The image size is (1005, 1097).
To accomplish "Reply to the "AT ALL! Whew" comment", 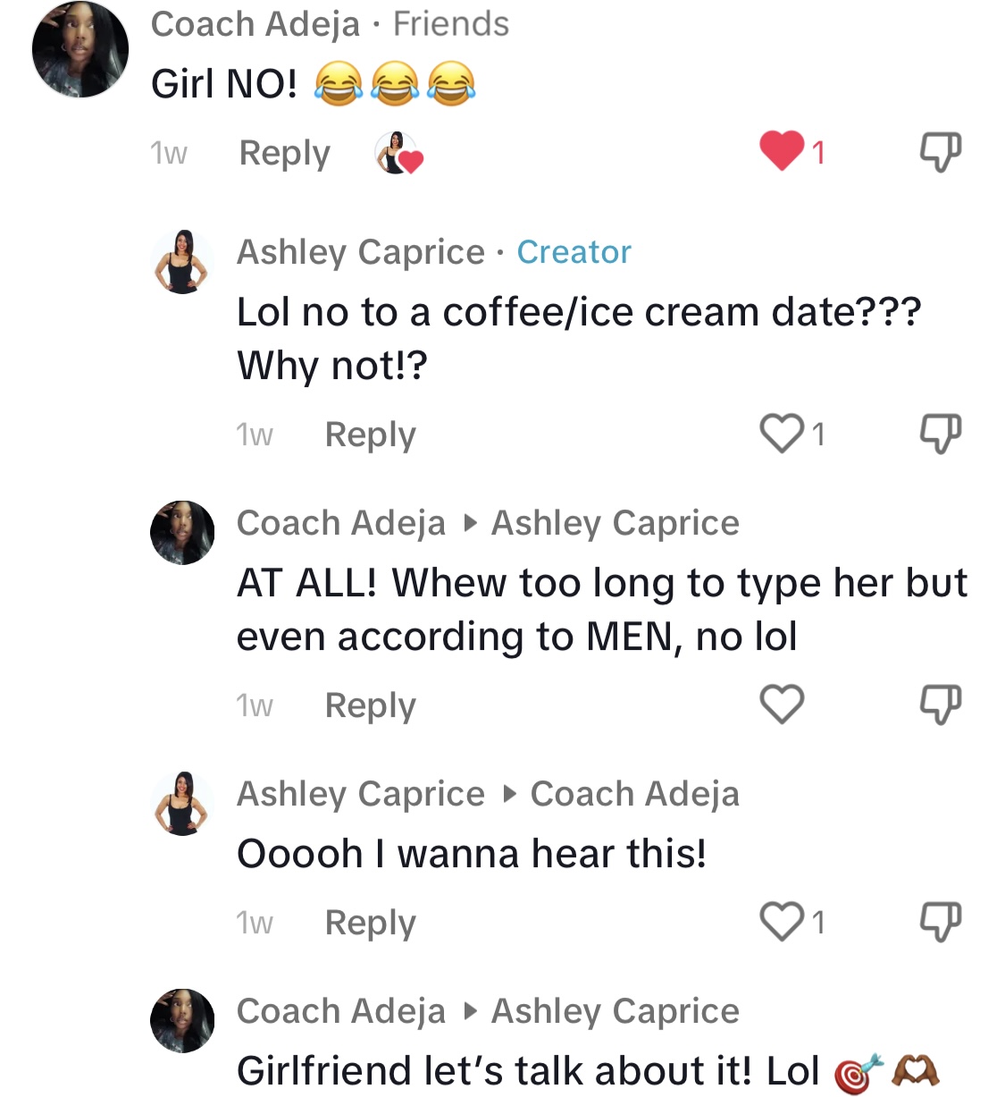I will pos(370,705).
